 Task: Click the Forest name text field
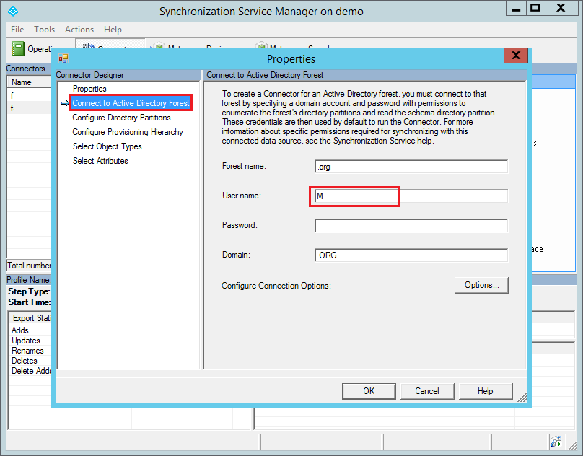point(411,166)
